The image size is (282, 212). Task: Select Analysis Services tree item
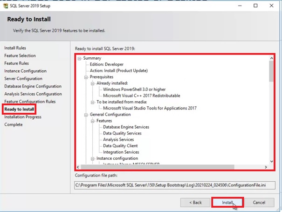pos(118,139)
